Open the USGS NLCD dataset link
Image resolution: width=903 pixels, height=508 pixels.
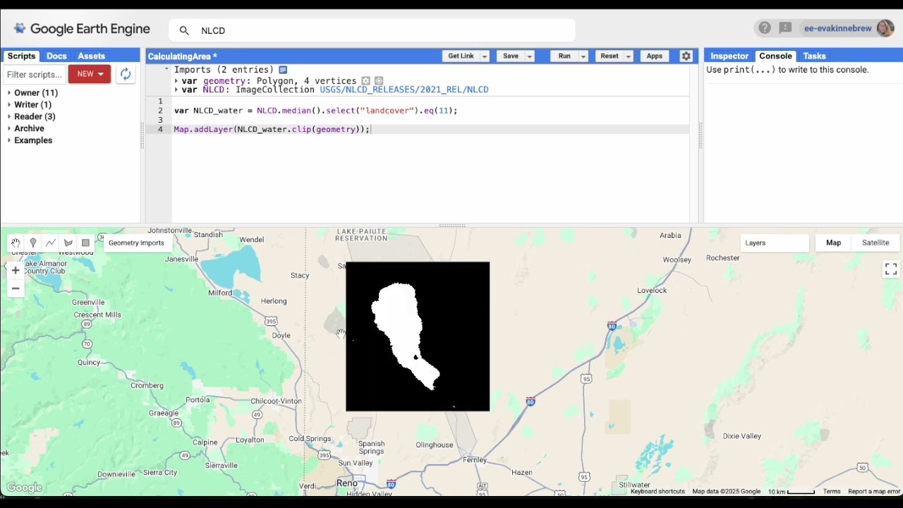[x=404, y=90]
